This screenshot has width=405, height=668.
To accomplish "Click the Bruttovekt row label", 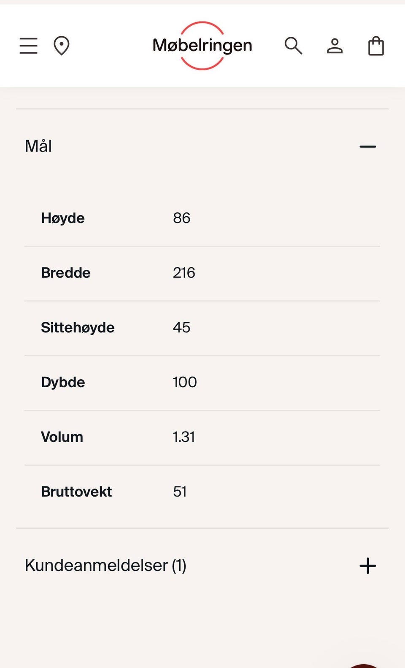I will point(76,491).
